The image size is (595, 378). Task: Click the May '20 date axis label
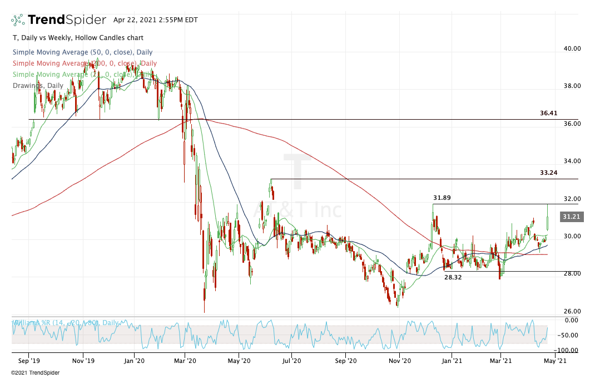point(239,361)
